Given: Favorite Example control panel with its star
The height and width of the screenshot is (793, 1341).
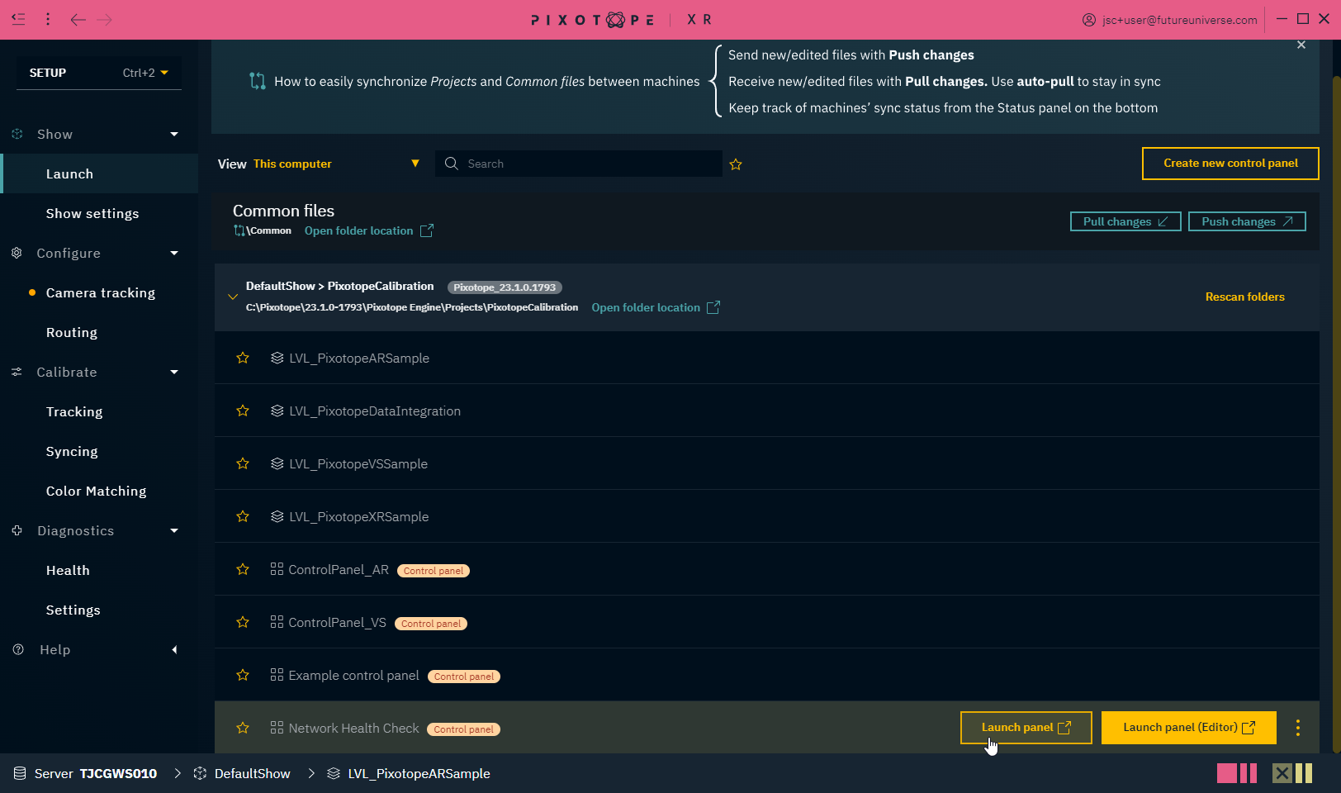Looking at the screenshot, I should [243, 675].
